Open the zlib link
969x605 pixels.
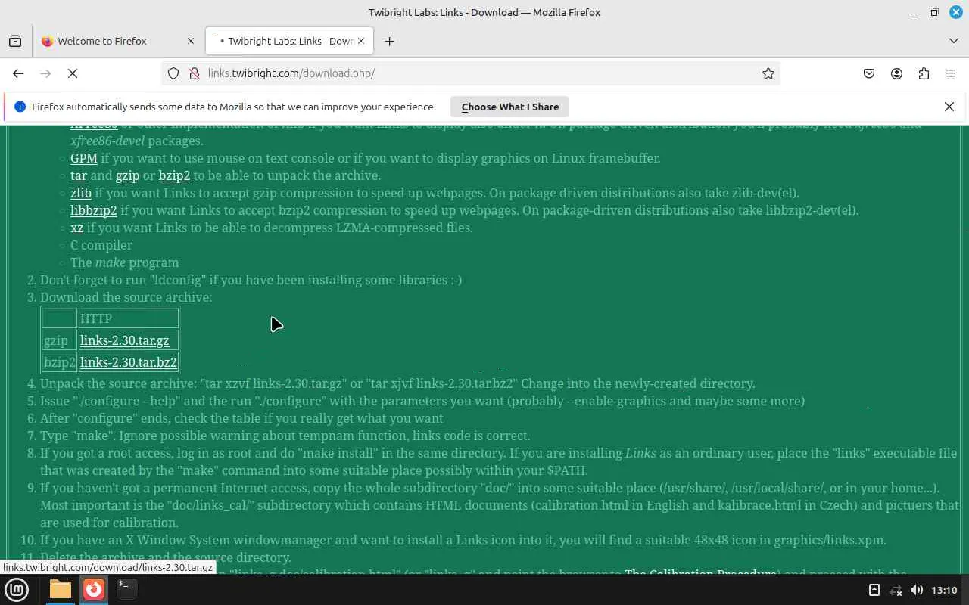[x=81, y=193]
